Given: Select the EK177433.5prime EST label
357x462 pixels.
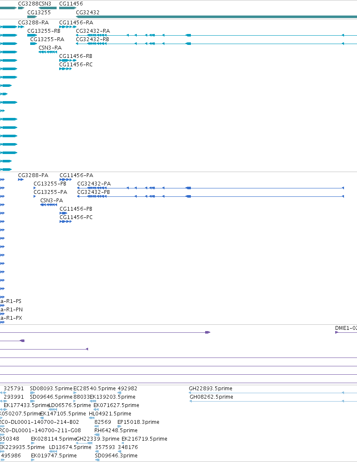Looking at the screenshot, I should tap(26, 405).
